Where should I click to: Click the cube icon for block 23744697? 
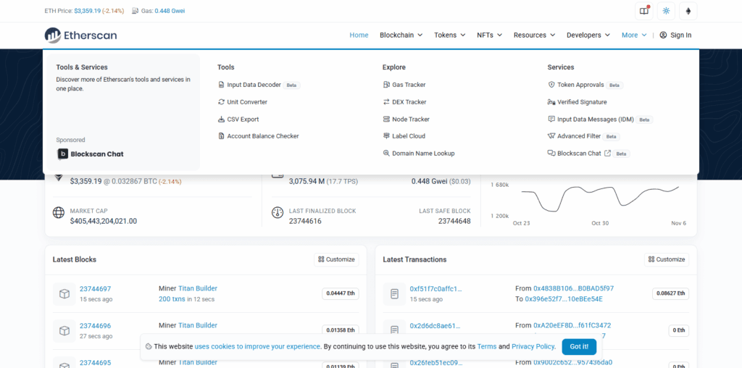click(64, 293)
